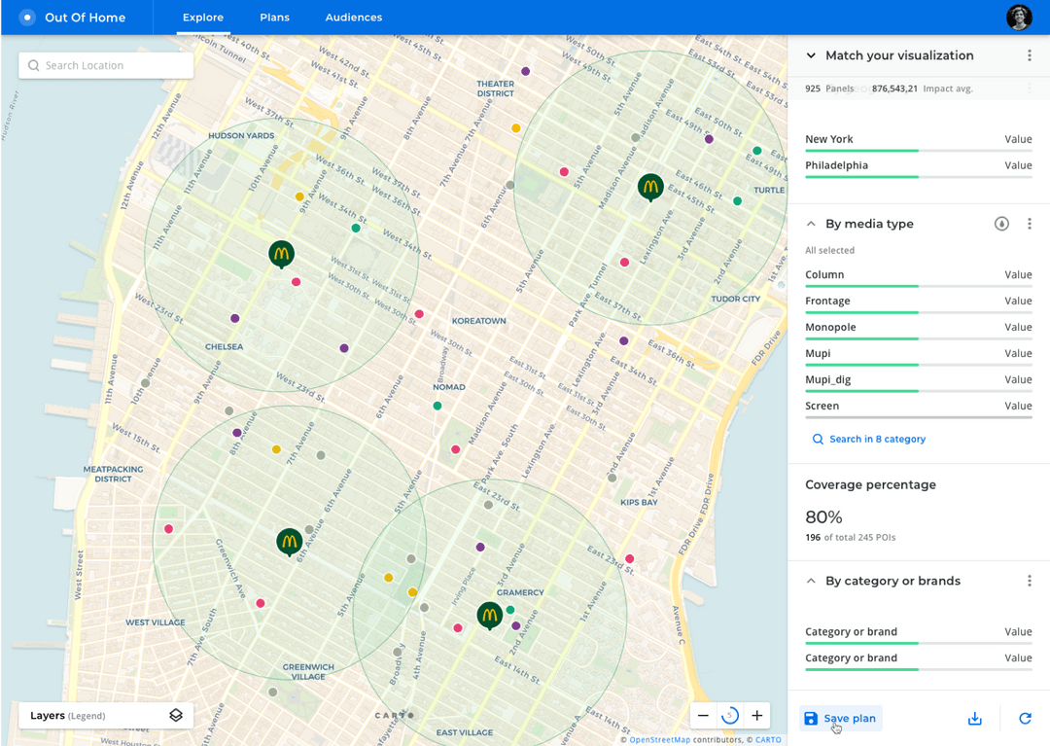Switch to the Plans tab

(x=274, y=17)
